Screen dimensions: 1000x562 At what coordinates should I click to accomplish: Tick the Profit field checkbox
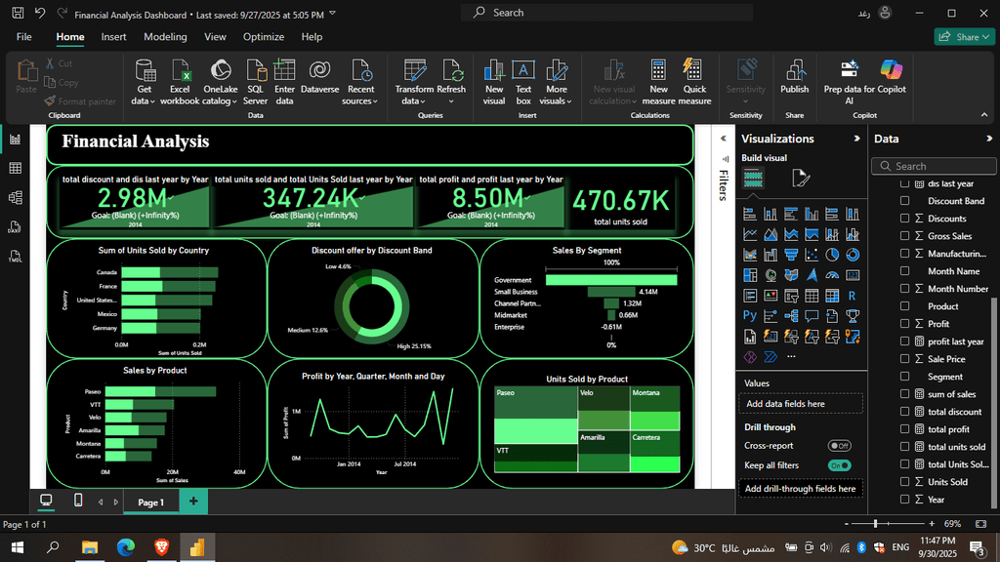click(904, 324)
